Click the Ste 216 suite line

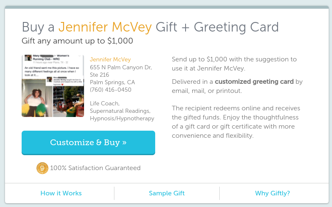tap(99, 75)
